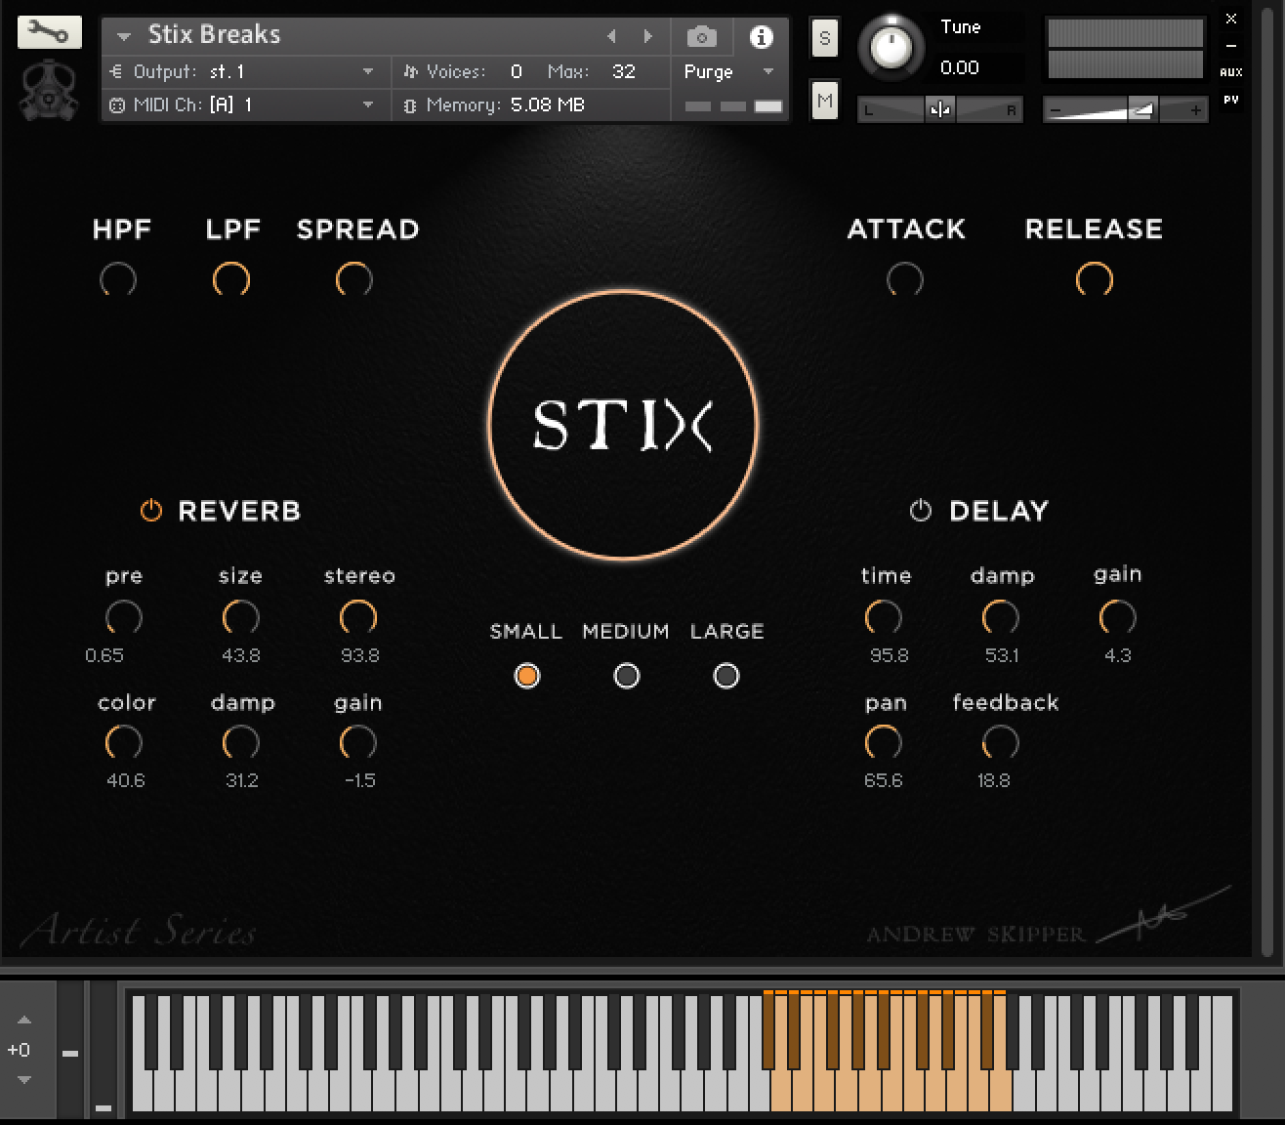1285x1125 pixels.
Task: Click the pan slider center marker
Action: (940, 110)
